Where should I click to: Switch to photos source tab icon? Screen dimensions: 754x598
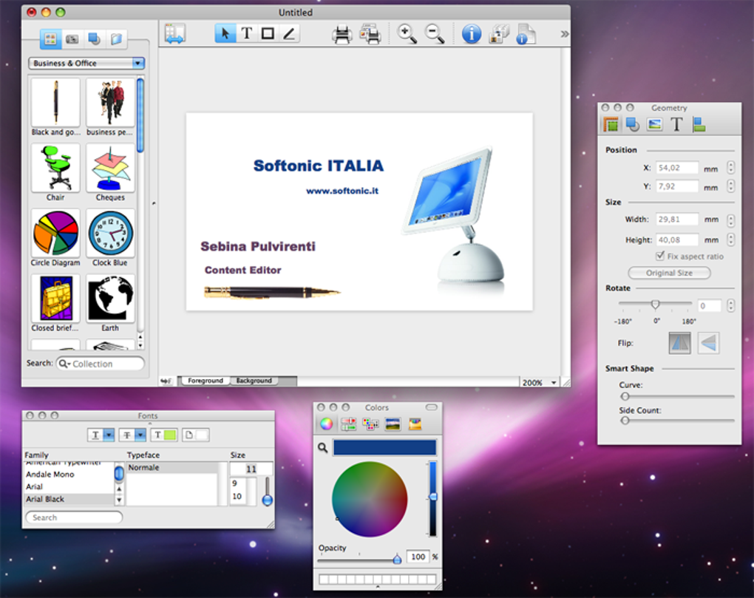[x=72, y=39]
